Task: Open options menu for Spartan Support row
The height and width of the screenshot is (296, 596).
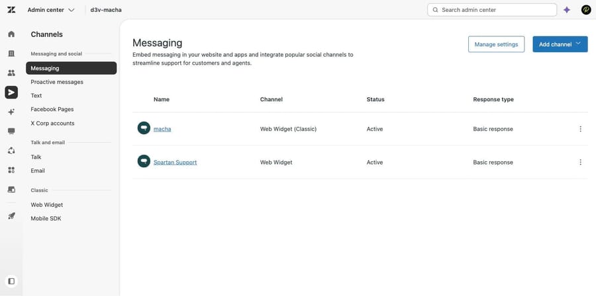Action: pos(580,163)
